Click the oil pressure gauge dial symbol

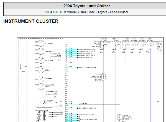(x=41, y=86)
